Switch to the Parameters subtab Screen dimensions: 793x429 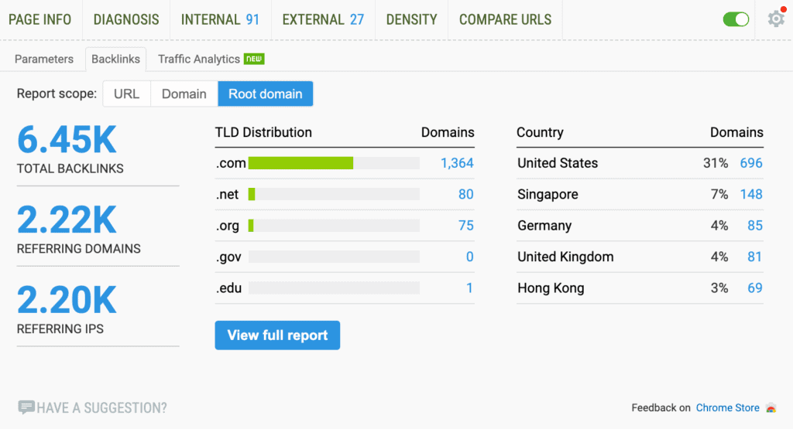[44, 59]
